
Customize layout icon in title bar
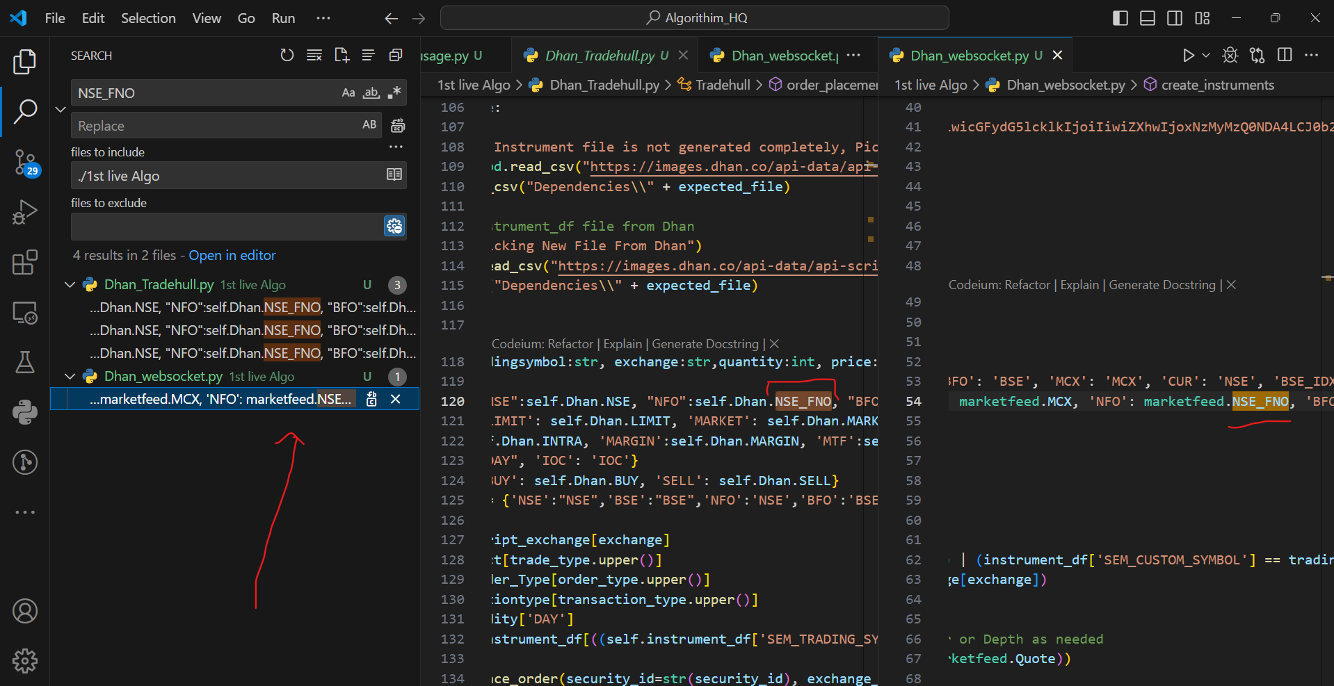(1203, 18)
